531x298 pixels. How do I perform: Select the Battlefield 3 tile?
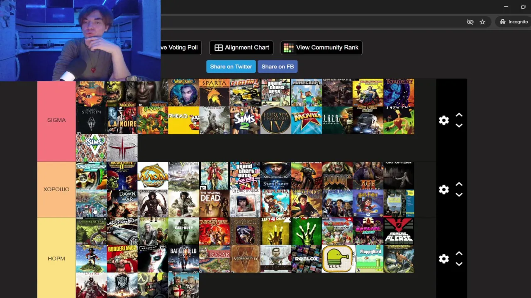183,259
